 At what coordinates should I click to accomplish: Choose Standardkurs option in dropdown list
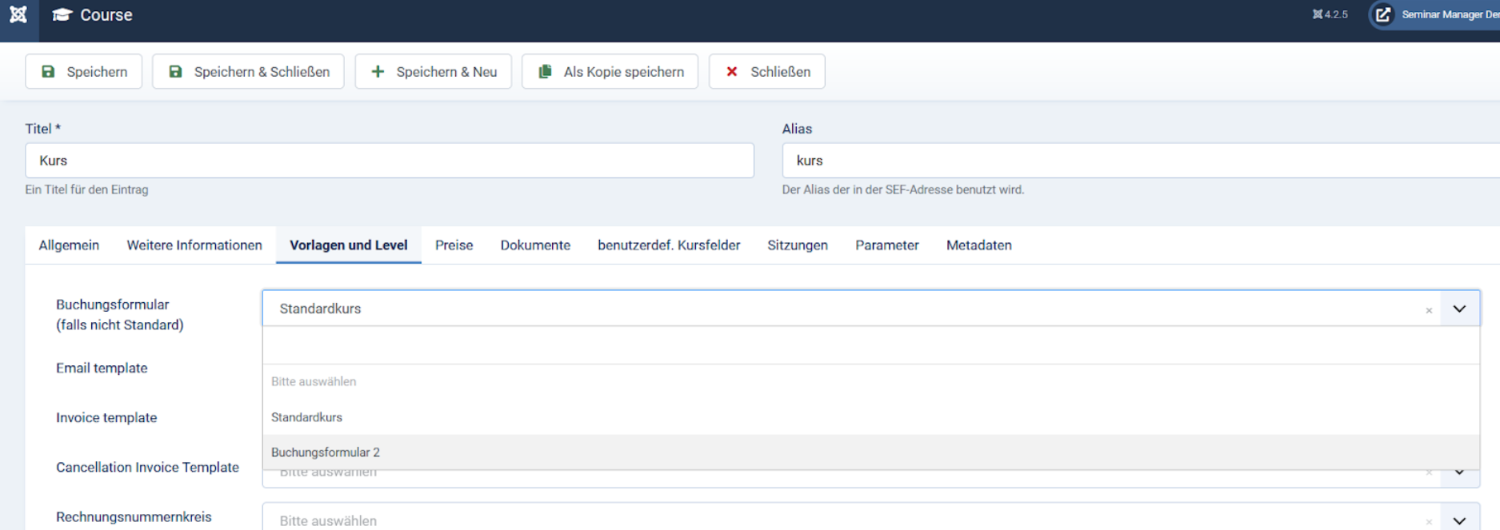306,417
